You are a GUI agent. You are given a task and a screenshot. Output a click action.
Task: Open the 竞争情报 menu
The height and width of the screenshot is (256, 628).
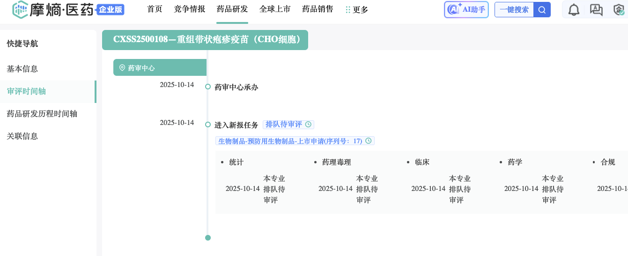(189, 9)
